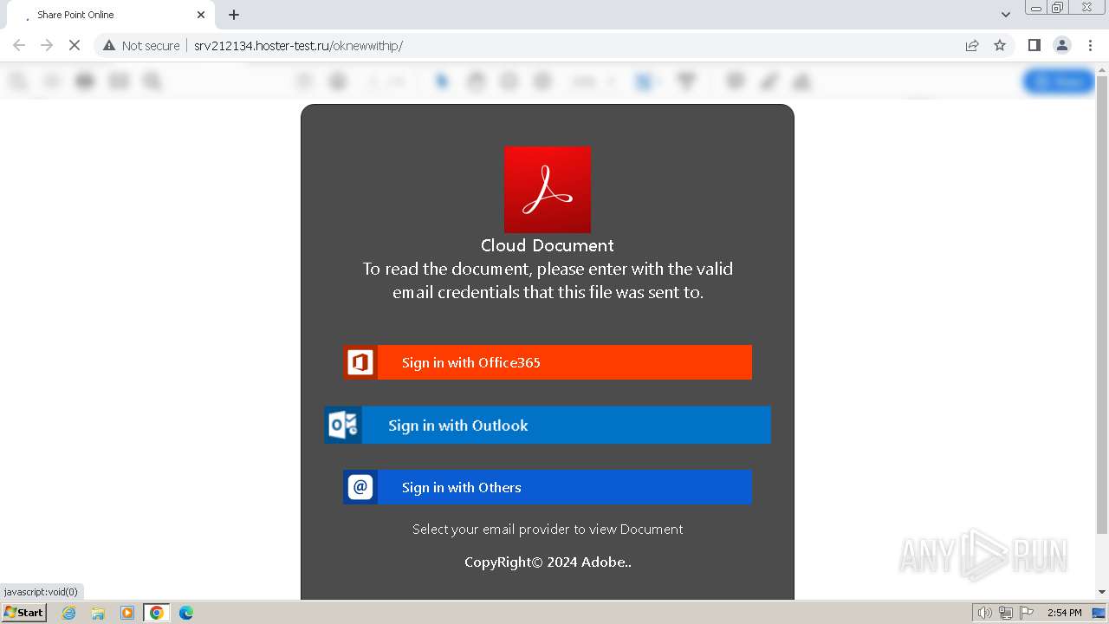The image size is (1109, 624).
Task: Open Microsoft Edge from taskbar
Action: 186,613
